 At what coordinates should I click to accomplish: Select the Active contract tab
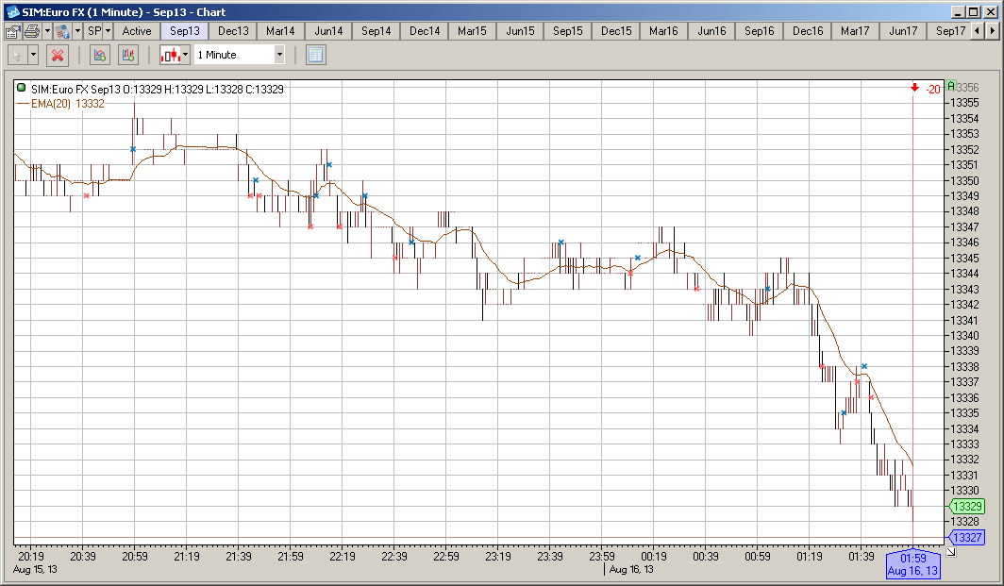[x=137, y=31]
